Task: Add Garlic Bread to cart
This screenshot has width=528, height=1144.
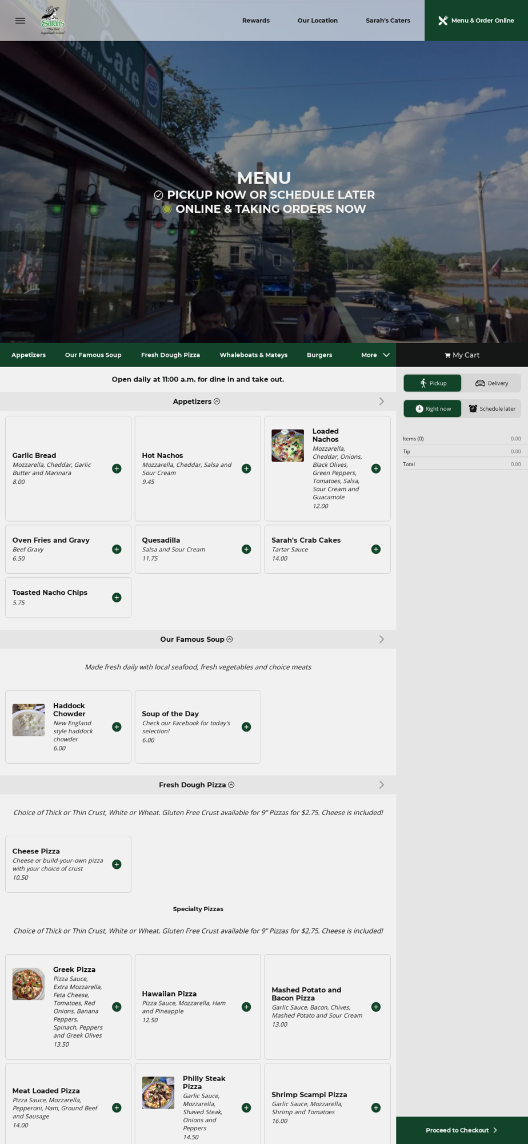Action: [117, 468]
